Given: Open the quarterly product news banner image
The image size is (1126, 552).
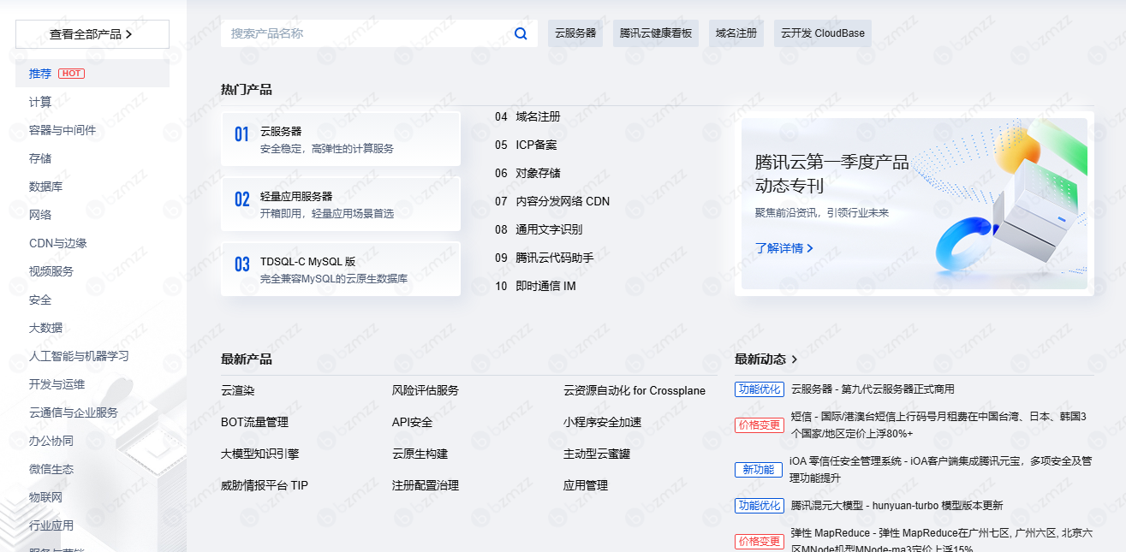Looking at the screenshot, I should 915,204.
